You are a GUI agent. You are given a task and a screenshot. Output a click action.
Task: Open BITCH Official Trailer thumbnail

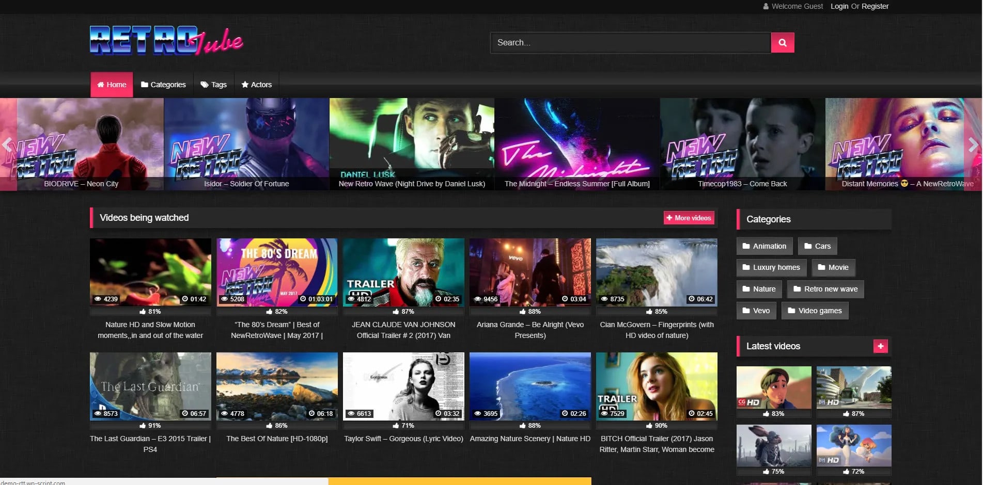[657, 386]
